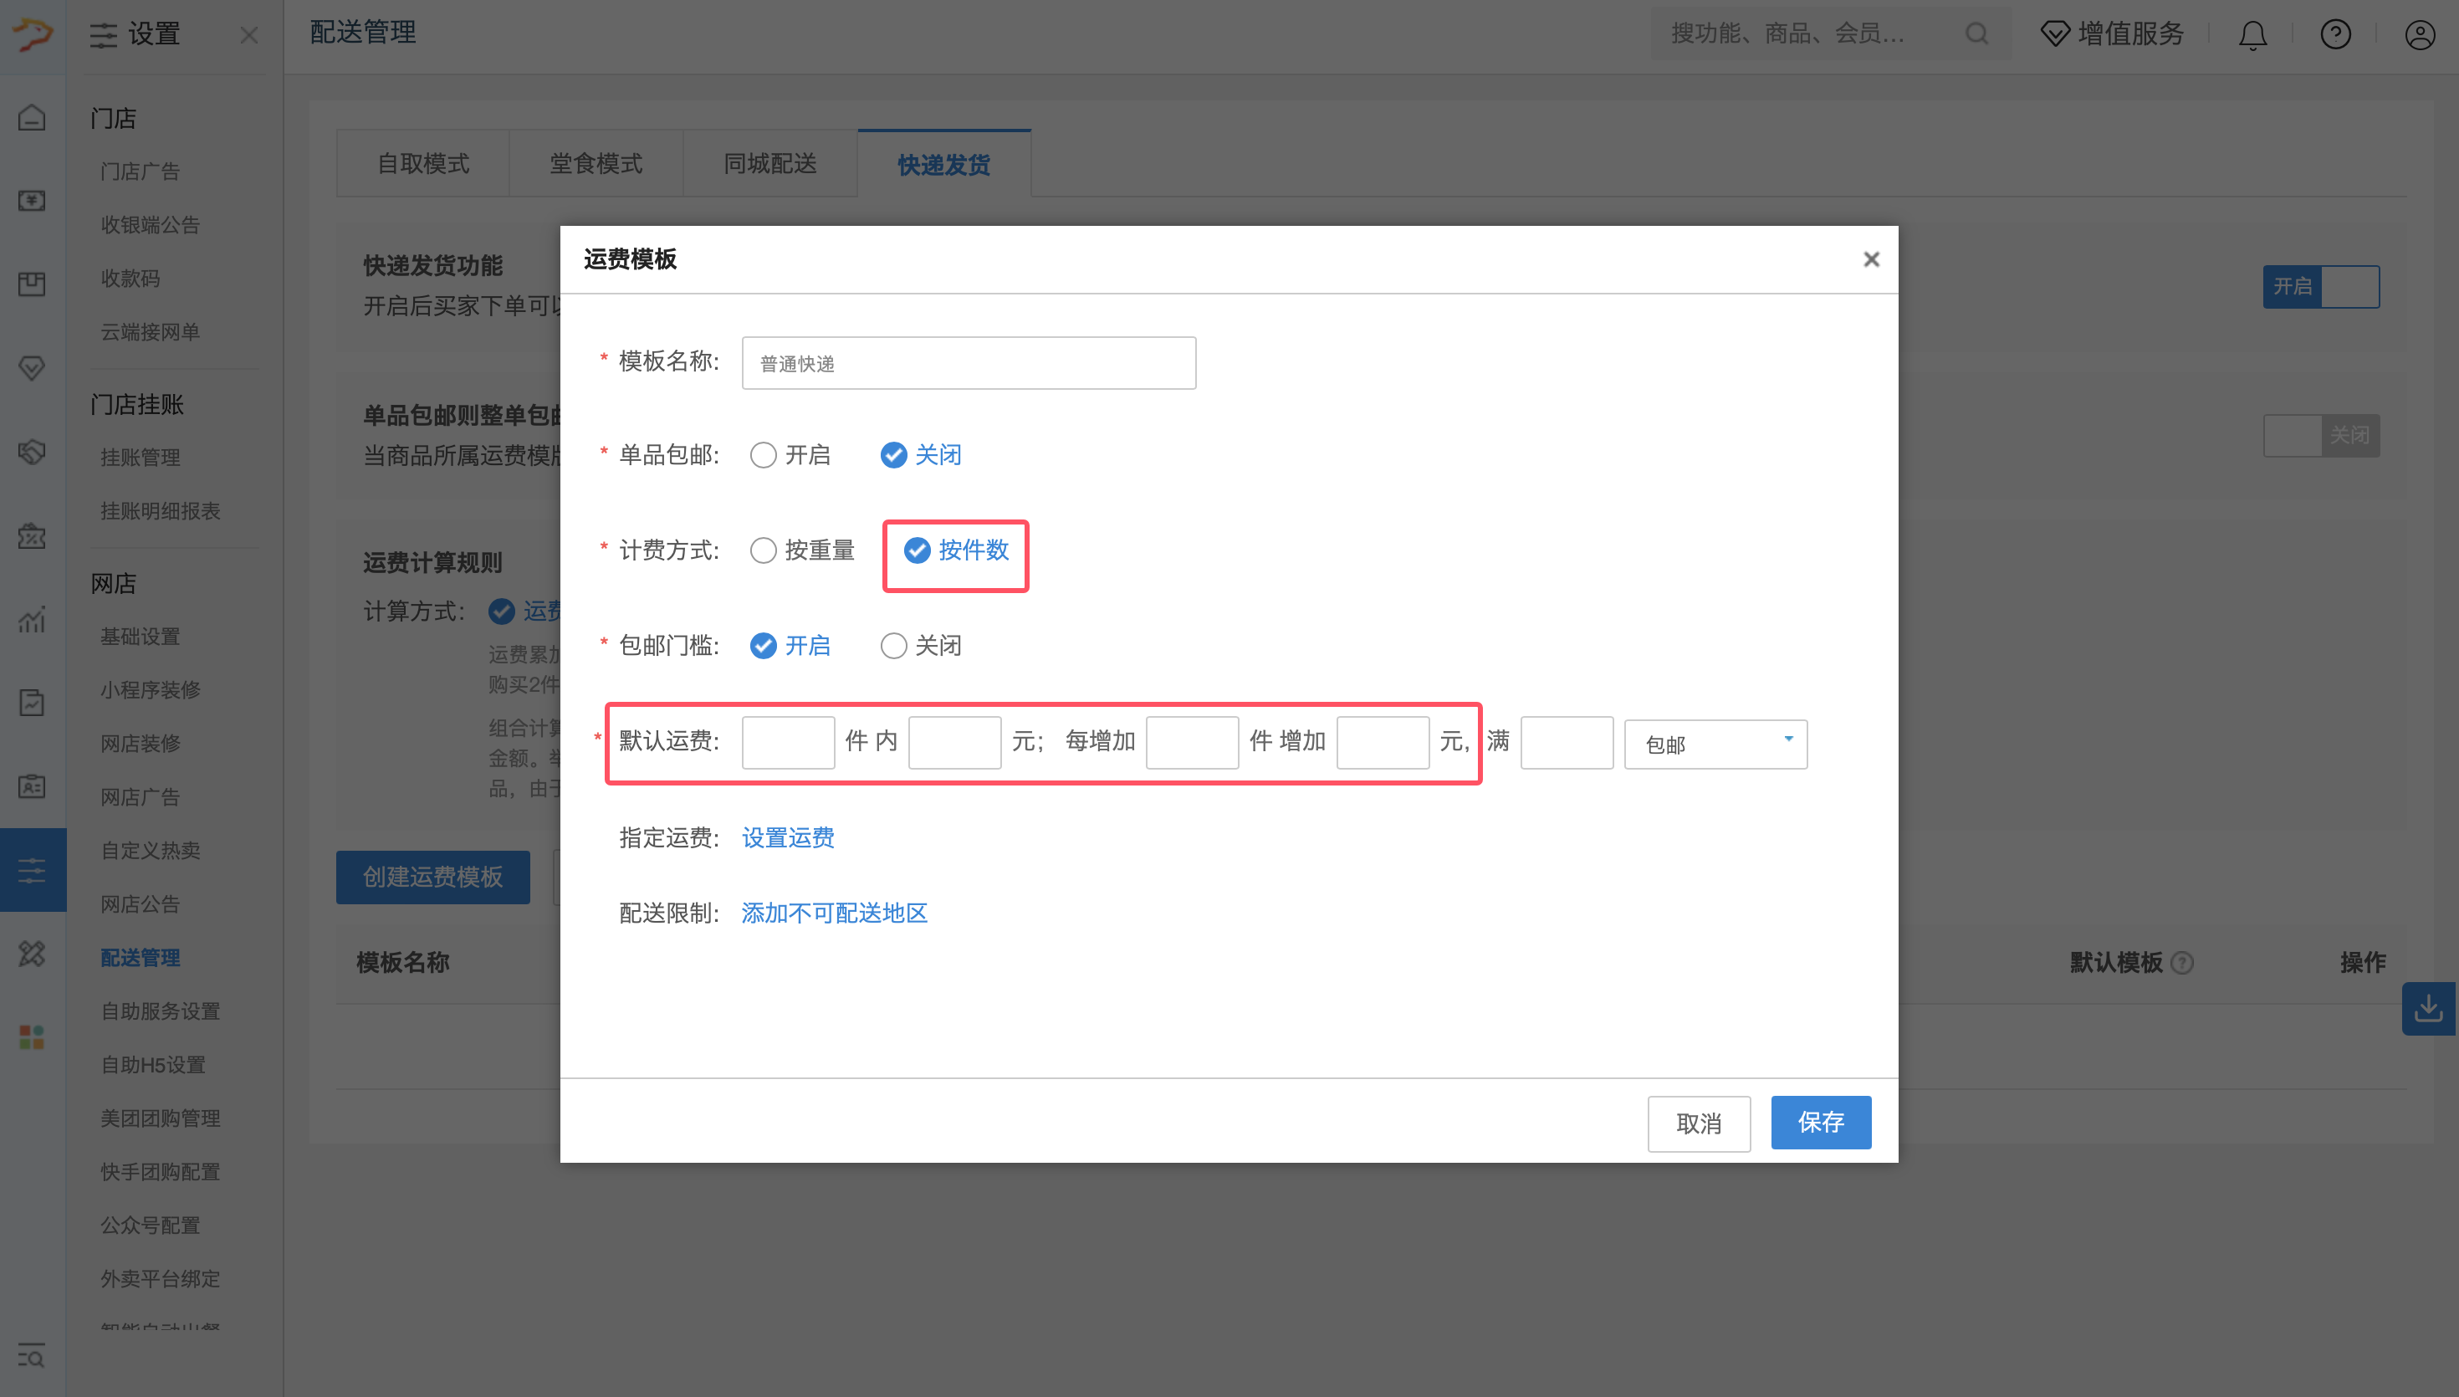The image size is (2459, 1397).
Task: Click the 保存 button
Action: (1819, 1122)
